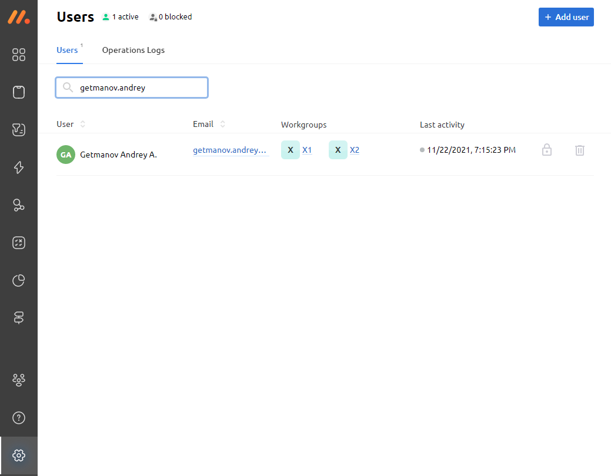
Task: Open the X2 workgroup link
Action: point(355,150)
